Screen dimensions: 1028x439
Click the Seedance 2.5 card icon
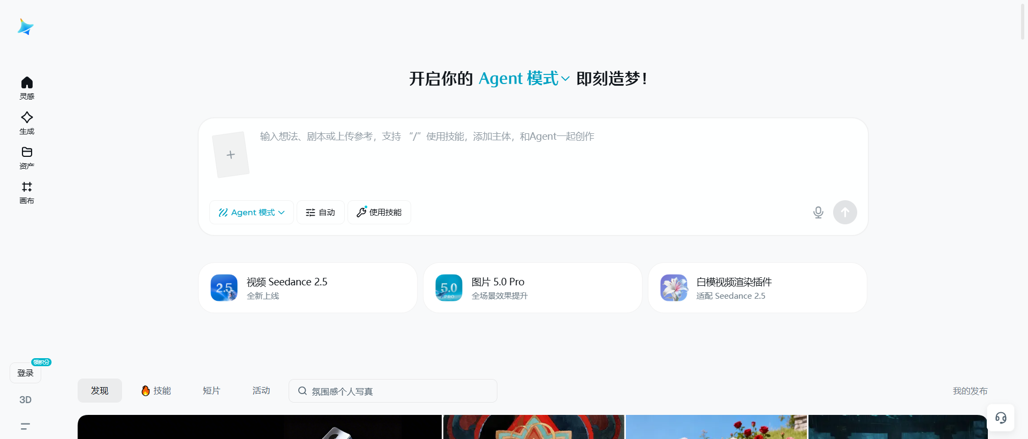(x=224, y=288)
